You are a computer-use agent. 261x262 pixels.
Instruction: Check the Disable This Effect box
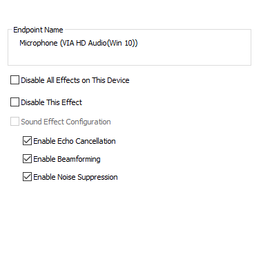coord(14,102)
